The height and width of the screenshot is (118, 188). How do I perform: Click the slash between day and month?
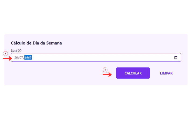click(x=19, y=58)
